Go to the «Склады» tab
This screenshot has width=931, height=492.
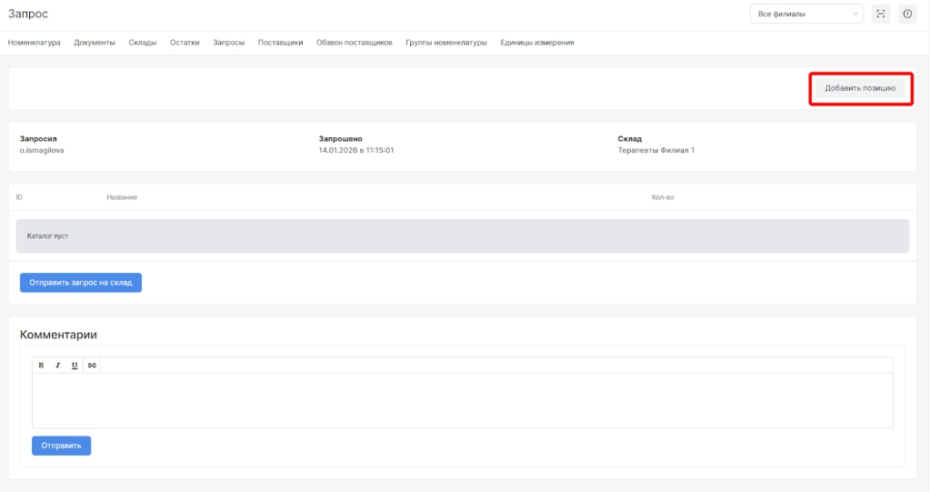click(143, 43)
